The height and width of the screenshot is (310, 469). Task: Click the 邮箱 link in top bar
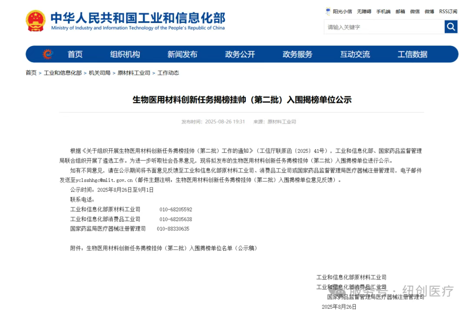(400, 12)
